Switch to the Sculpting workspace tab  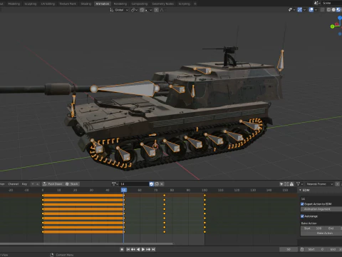point(31,4)
